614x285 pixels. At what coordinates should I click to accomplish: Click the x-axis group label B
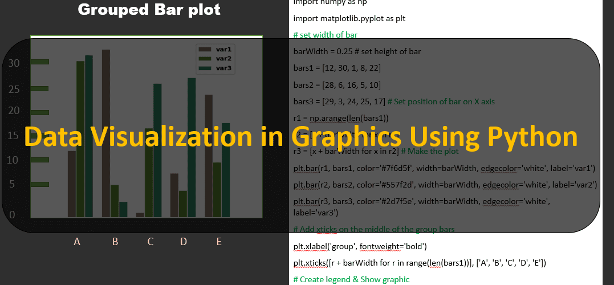[115, 242]
